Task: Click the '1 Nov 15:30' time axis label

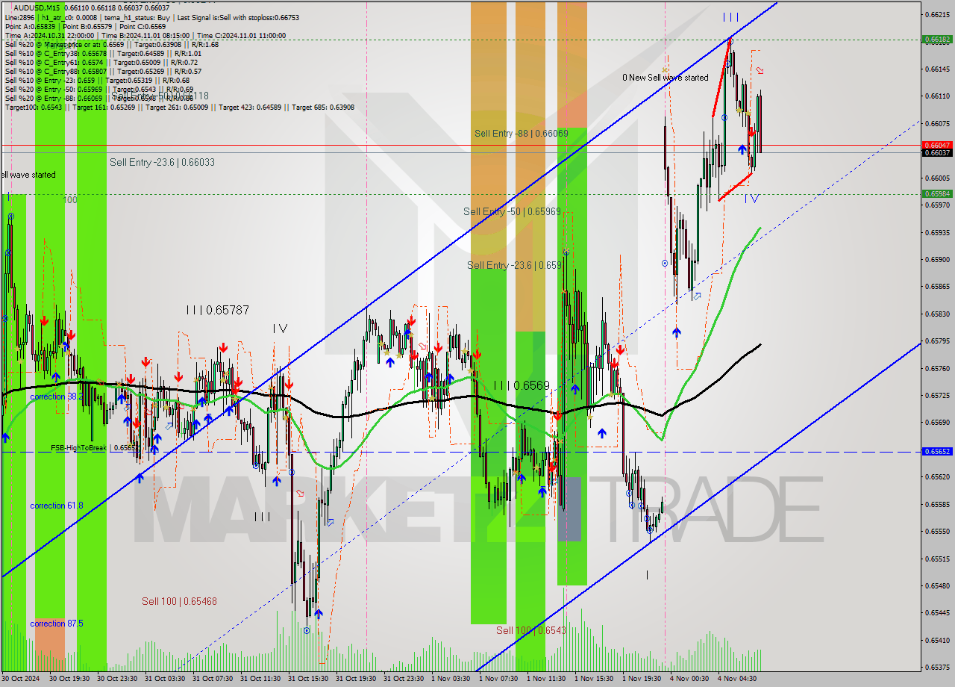Action: point(594,679)
